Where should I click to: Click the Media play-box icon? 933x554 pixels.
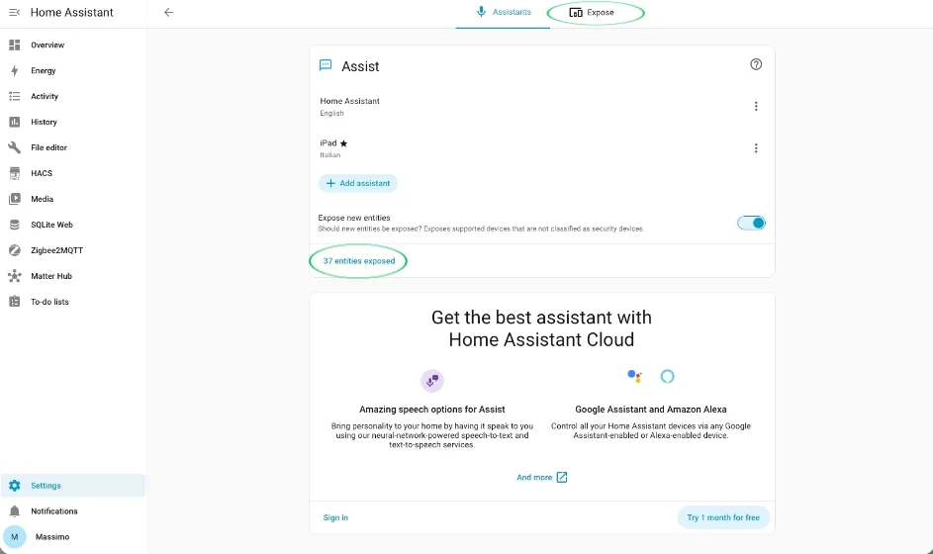14,199
